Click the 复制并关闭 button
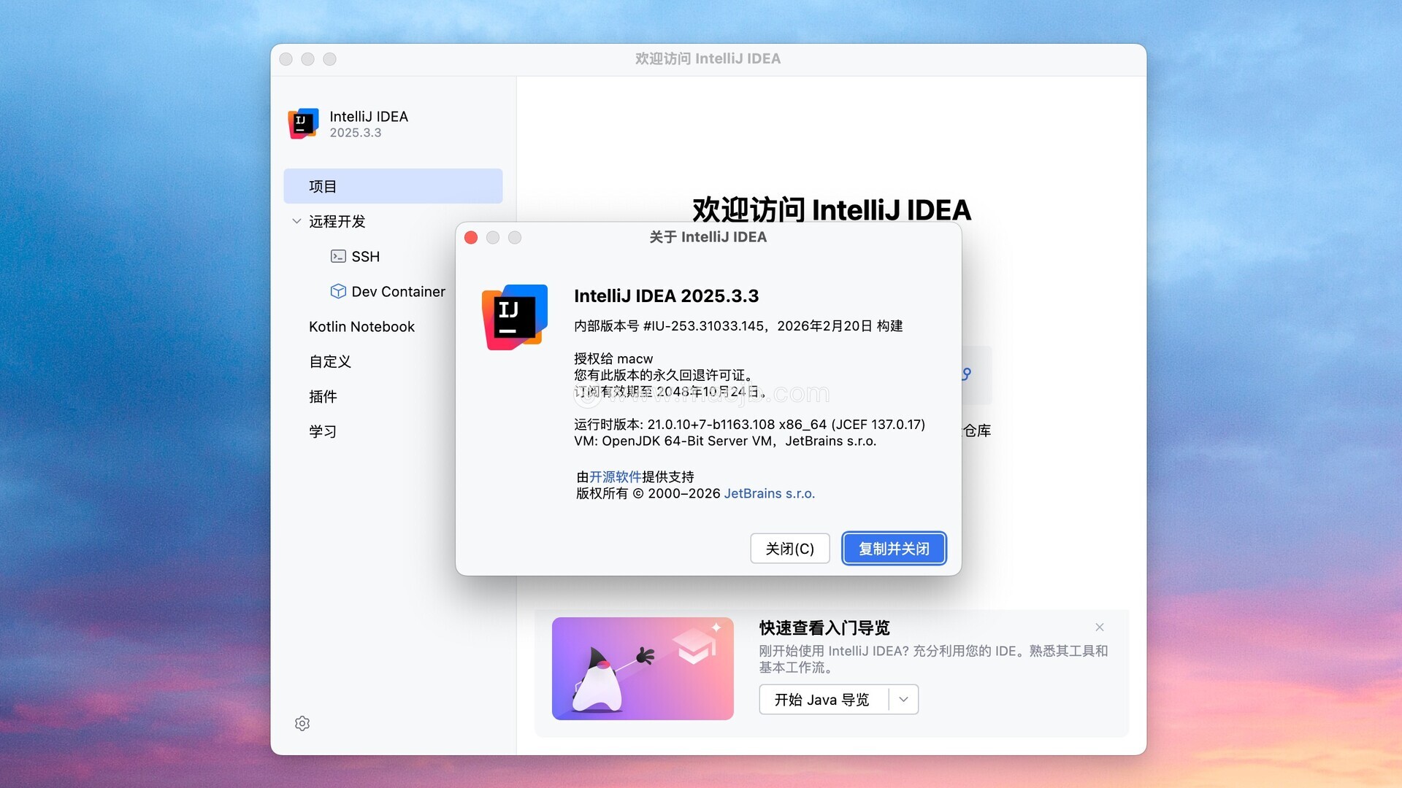The width and height of the screenshot is (1402, 788). click(894, 549)
